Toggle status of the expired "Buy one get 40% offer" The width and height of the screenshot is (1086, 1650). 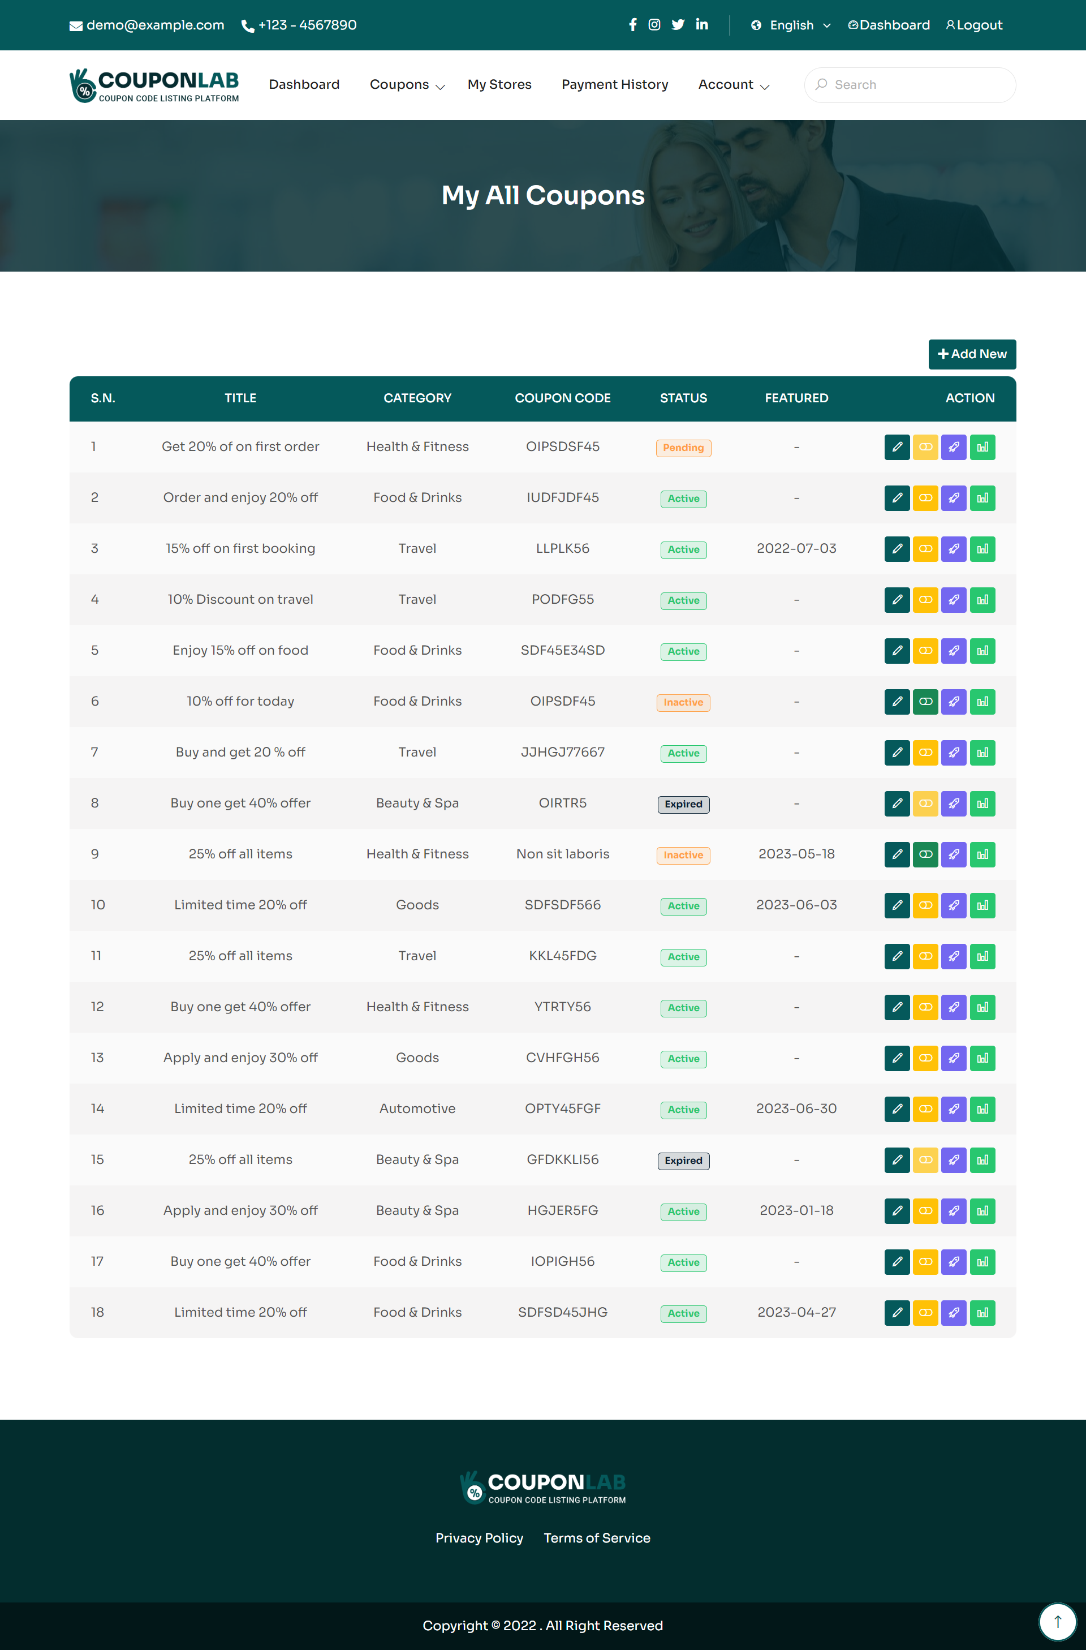pos(925,803)
